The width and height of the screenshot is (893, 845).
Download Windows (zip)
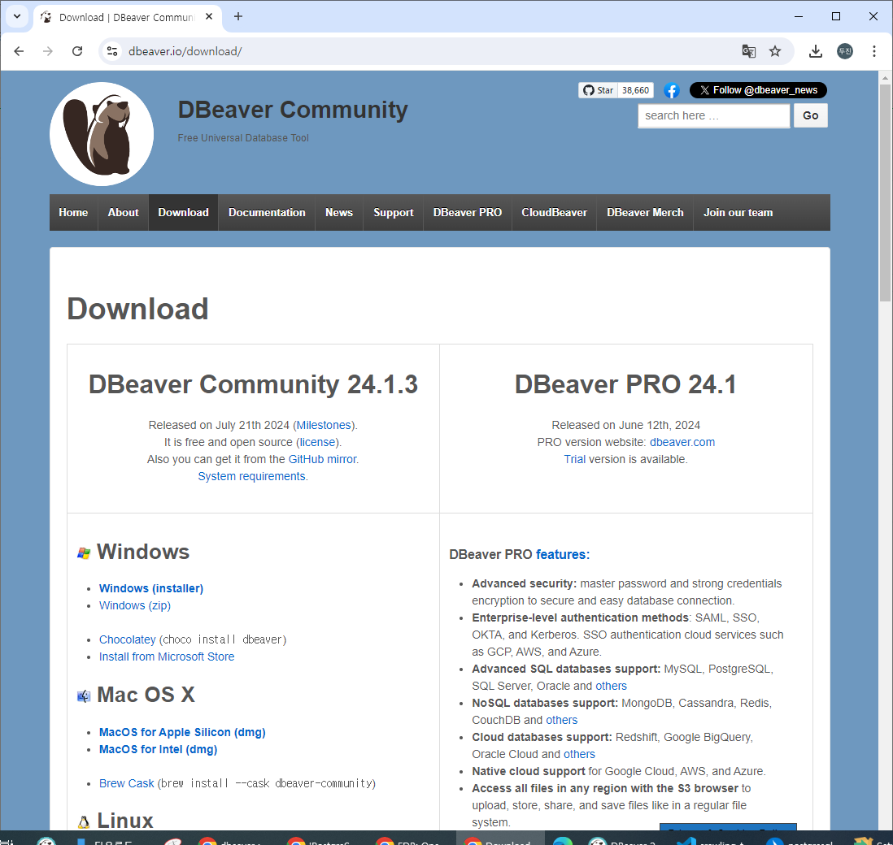135,605
